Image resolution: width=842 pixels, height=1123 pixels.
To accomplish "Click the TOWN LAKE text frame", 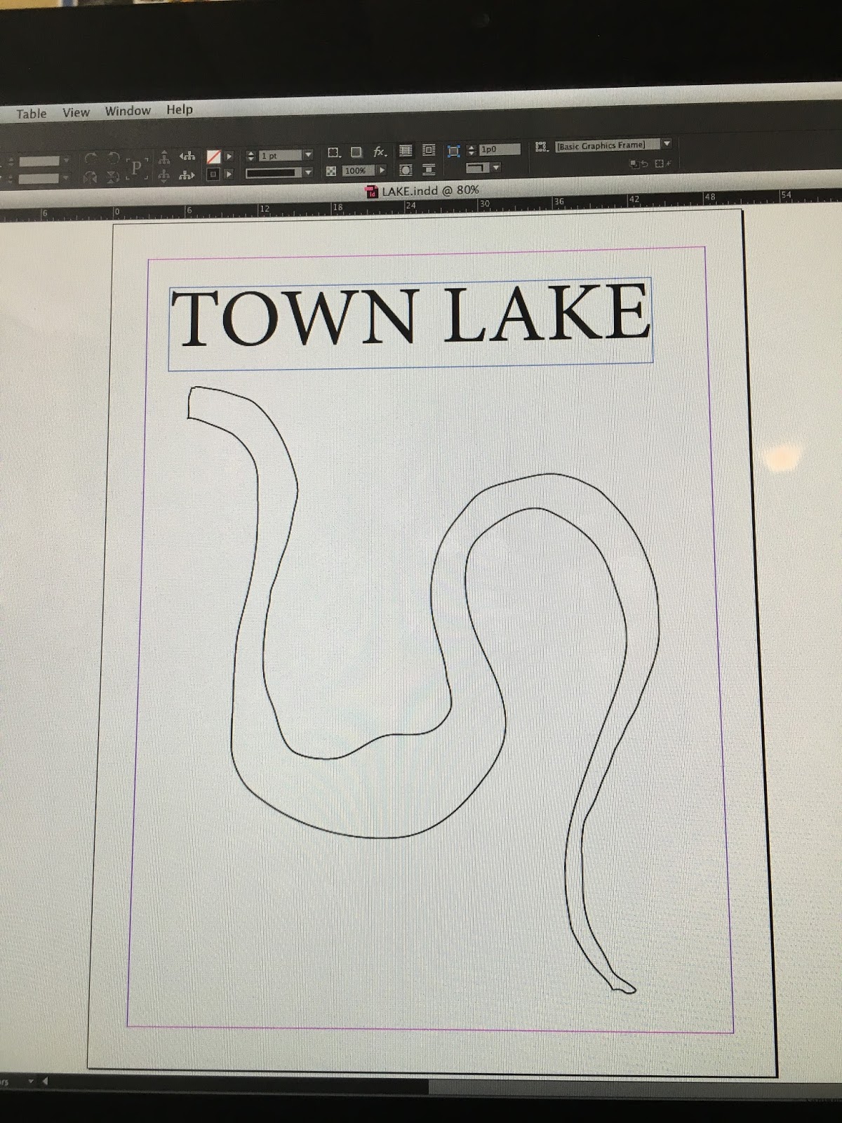I will coord(410,323).
